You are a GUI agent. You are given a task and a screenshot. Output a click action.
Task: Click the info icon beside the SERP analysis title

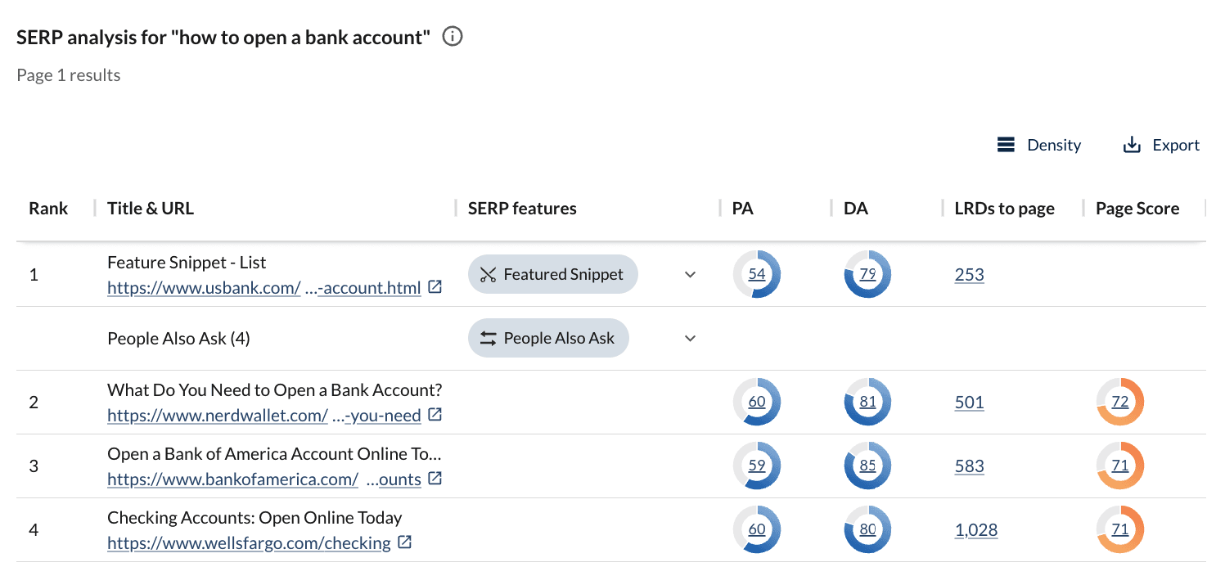pos(452,36)
